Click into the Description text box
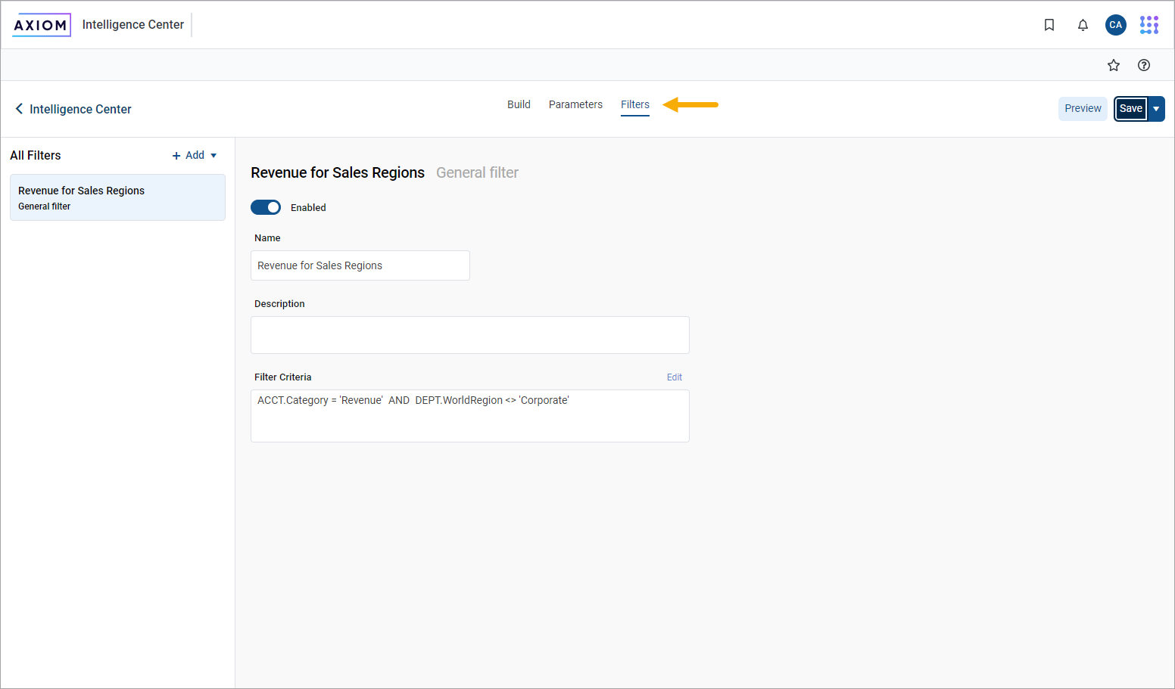Image resolution: width=1175 pixels, height=689 pixels. coord(469,335)
